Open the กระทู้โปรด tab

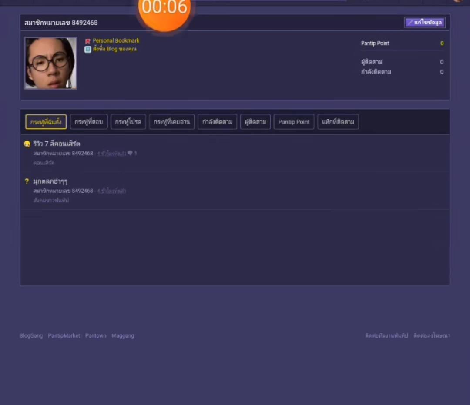click(x=128, y=122)
